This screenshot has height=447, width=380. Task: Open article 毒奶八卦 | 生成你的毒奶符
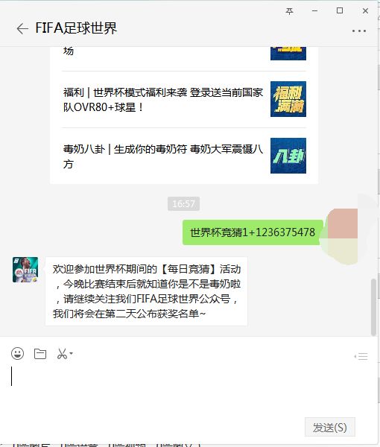163,156
